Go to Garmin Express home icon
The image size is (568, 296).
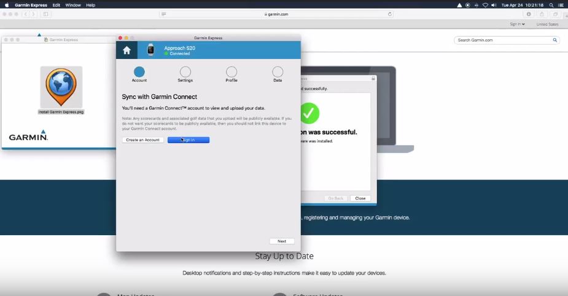[126, 50]
